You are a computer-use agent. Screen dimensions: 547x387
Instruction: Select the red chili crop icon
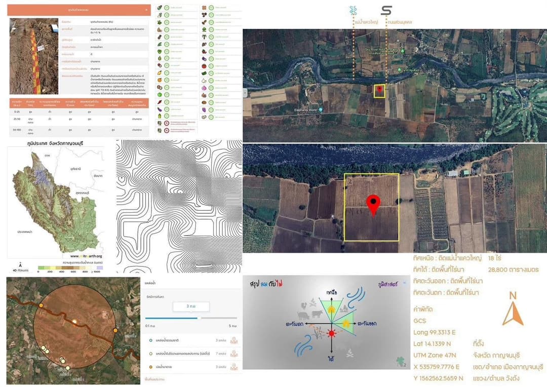coord(160,102)
